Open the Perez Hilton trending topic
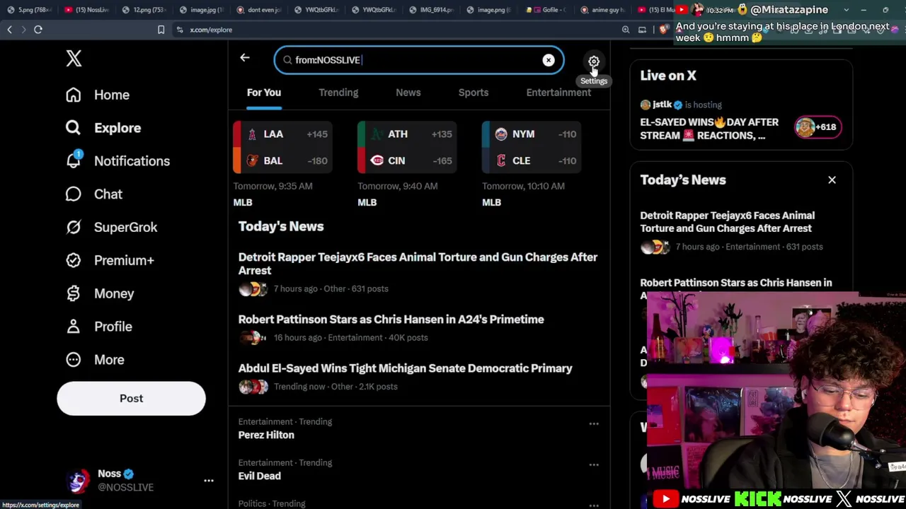This screenshot has height=509, width=906. [x=266, y=435]
